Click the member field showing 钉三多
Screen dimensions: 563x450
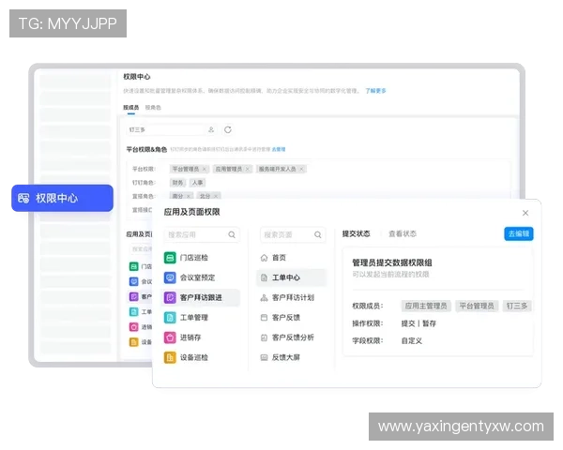coord(172,130)
